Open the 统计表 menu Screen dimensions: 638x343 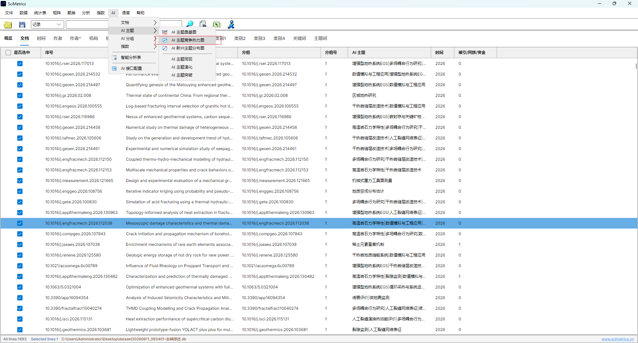[40, 13]
